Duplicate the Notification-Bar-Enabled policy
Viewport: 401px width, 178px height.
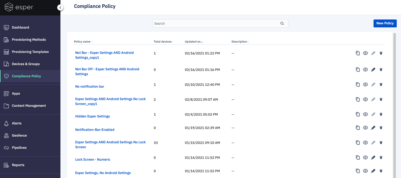(x=358, y=128)
